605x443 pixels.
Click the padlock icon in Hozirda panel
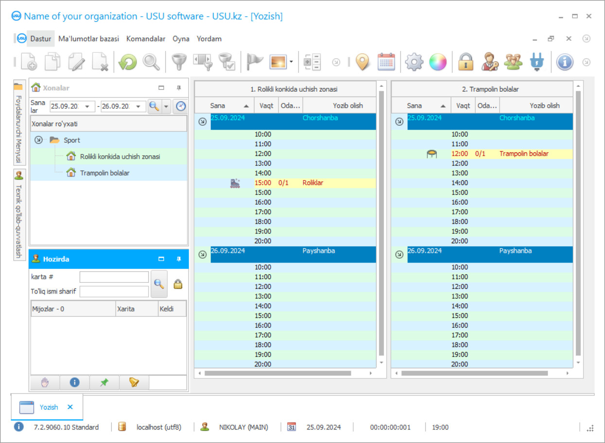178,284
